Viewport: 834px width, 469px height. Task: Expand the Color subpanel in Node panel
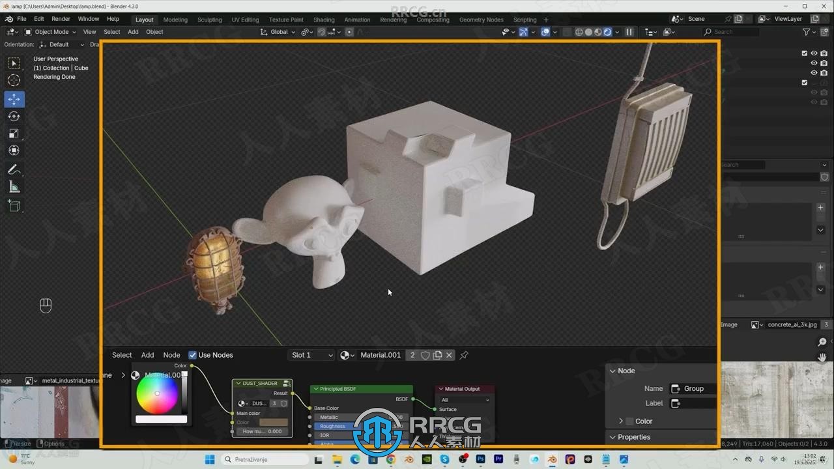(621, 421)
